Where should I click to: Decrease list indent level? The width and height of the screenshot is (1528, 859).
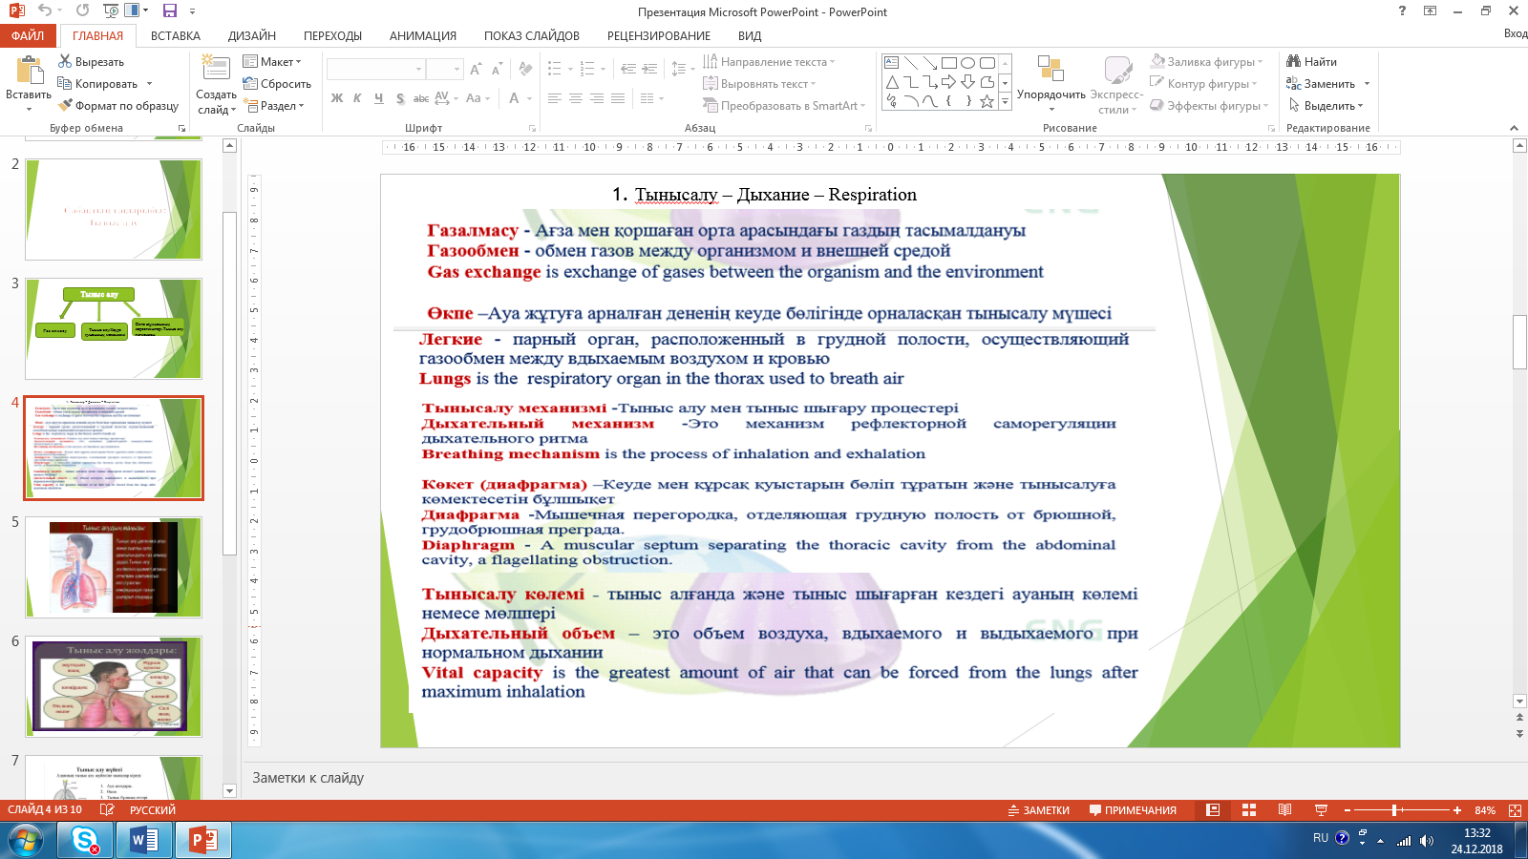click(627, 69)
